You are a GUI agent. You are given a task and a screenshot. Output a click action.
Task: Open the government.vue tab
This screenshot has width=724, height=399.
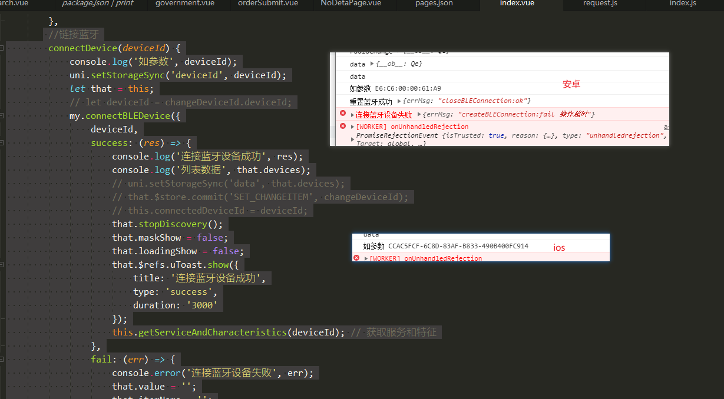pos(184,4)
